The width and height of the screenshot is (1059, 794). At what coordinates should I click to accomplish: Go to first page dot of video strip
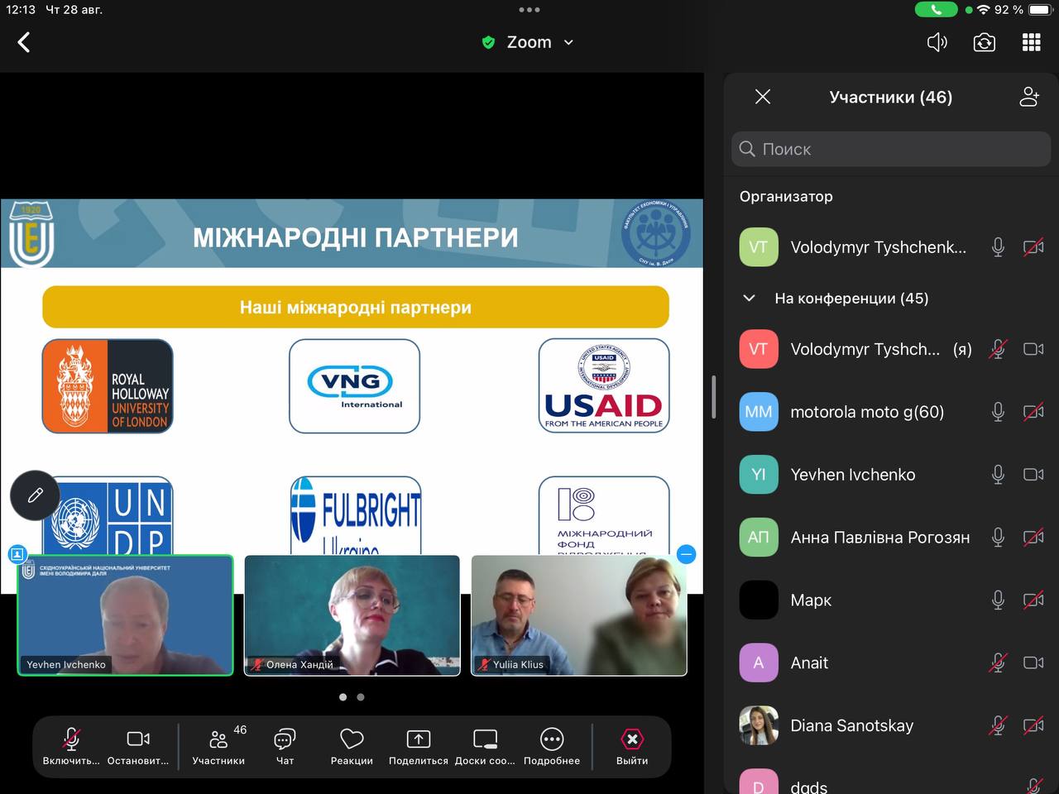(x=343, y=697)
